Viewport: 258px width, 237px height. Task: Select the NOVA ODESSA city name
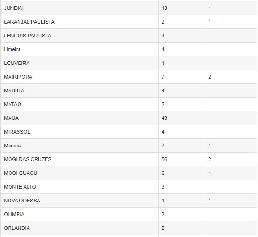(x=22, y=201)
